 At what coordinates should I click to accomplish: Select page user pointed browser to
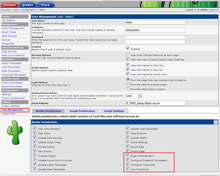128,79
